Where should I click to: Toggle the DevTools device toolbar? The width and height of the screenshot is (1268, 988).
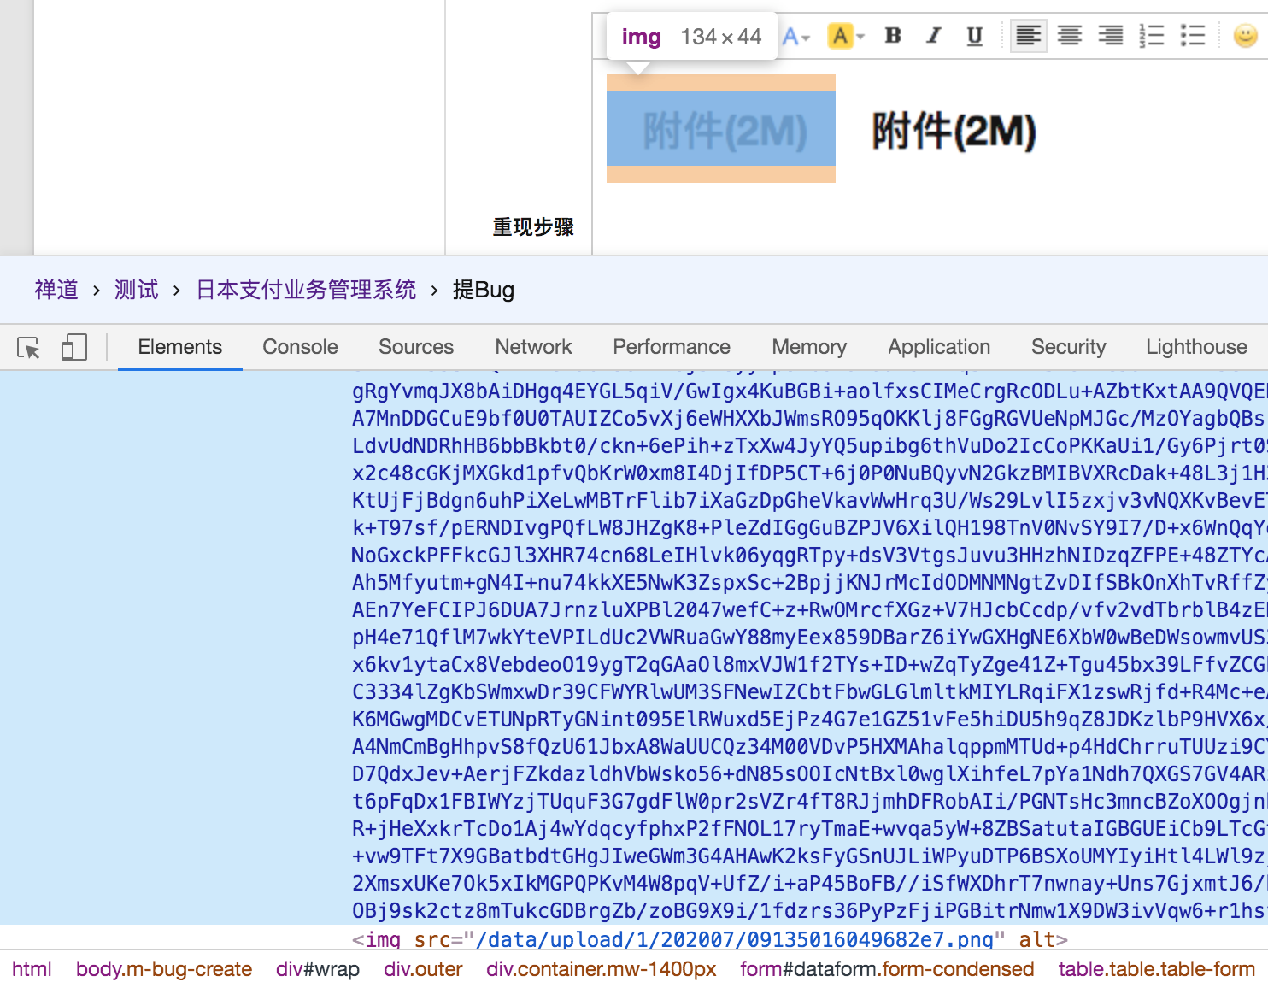point(74,347)
